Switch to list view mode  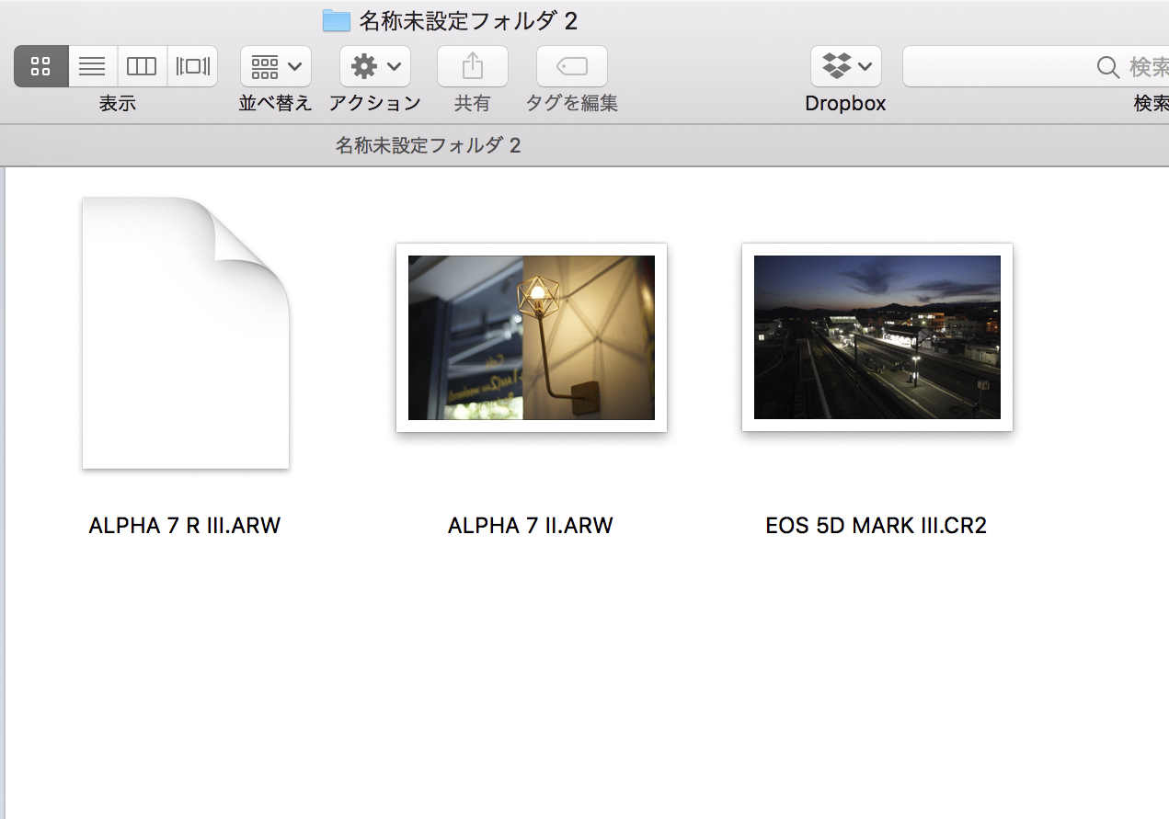pyautogui.click(x=93, y=66)
